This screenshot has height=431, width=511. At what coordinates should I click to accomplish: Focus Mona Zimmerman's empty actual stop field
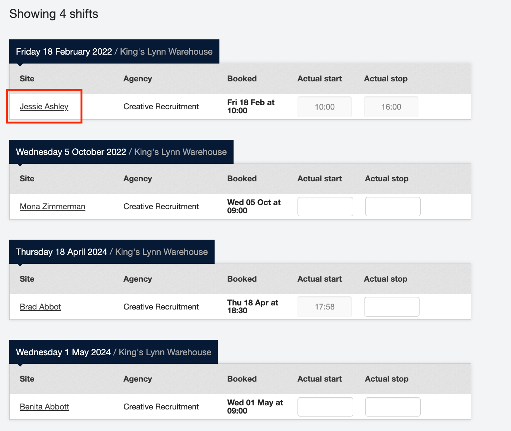pyautogui.click(x=392, y=207)
